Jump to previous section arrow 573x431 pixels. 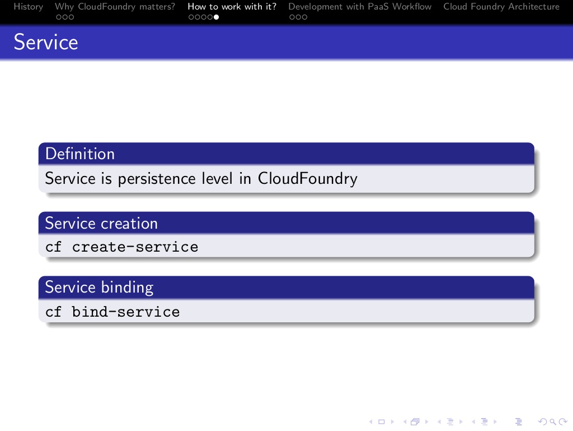click(473, 422)
